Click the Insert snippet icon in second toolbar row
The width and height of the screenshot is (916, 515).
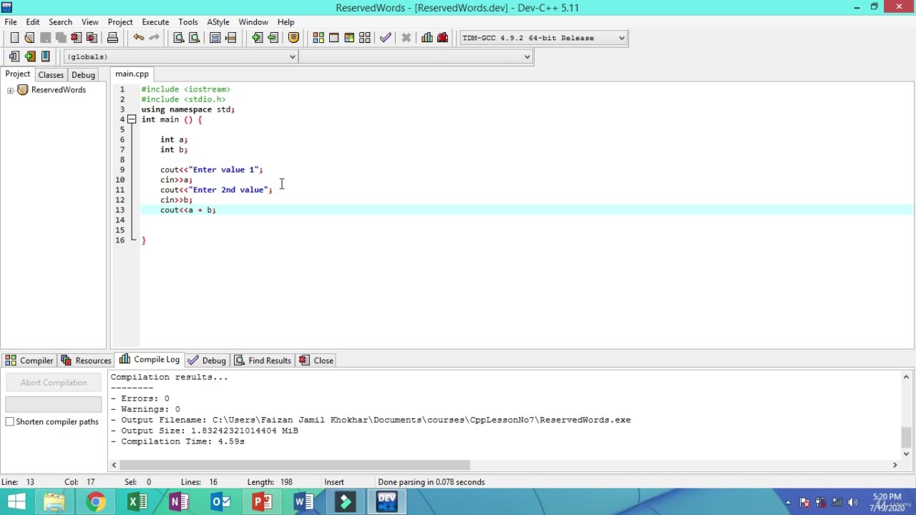(x=14, y=57)
